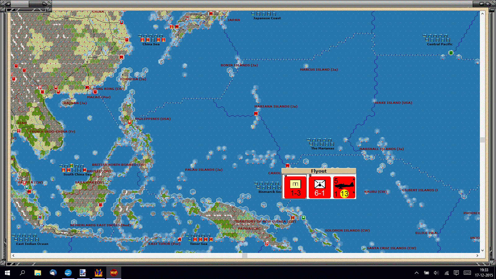This screenshot has width=496, height=279.
Task: Click the NAURU (CW) label
Action: pyautogui.click(x=375, y=192)
